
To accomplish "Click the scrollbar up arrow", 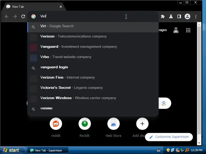I will tap(199, 24).
